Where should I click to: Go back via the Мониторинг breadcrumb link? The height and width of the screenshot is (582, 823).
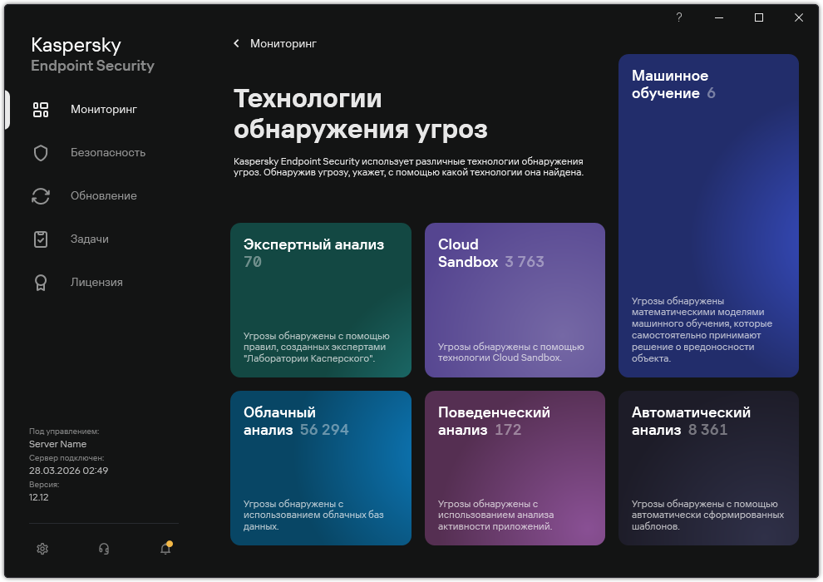283,43
